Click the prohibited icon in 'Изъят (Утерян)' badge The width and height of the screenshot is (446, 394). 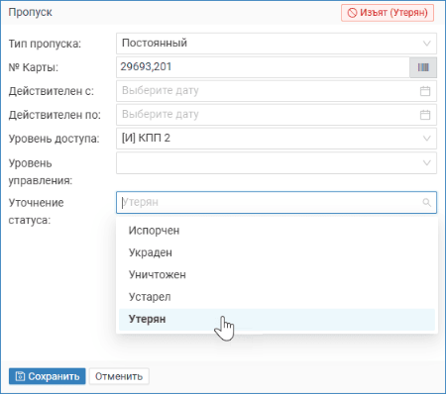click(x=352, y=13)
